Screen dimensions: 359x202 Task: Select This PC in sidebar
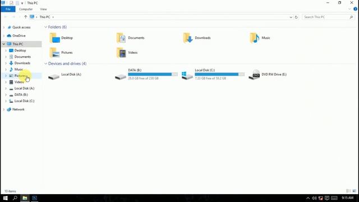pos(17,44)
